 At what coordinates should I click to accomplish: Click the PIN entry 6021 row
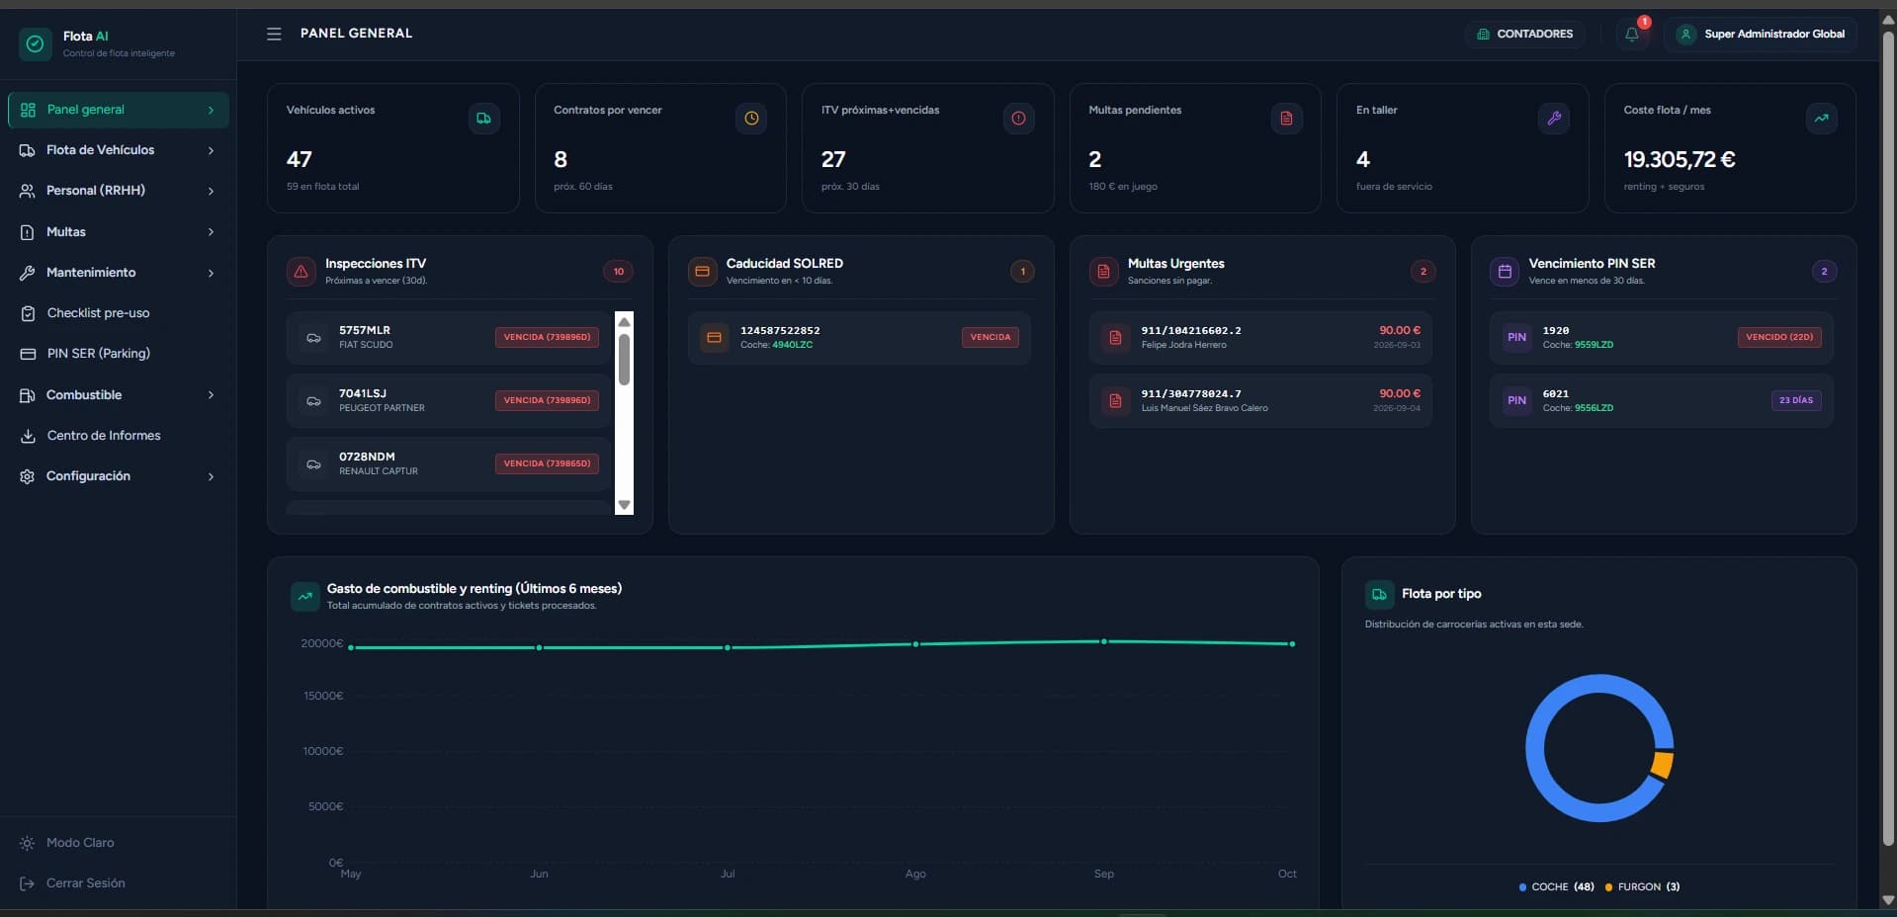[1661, 401]
